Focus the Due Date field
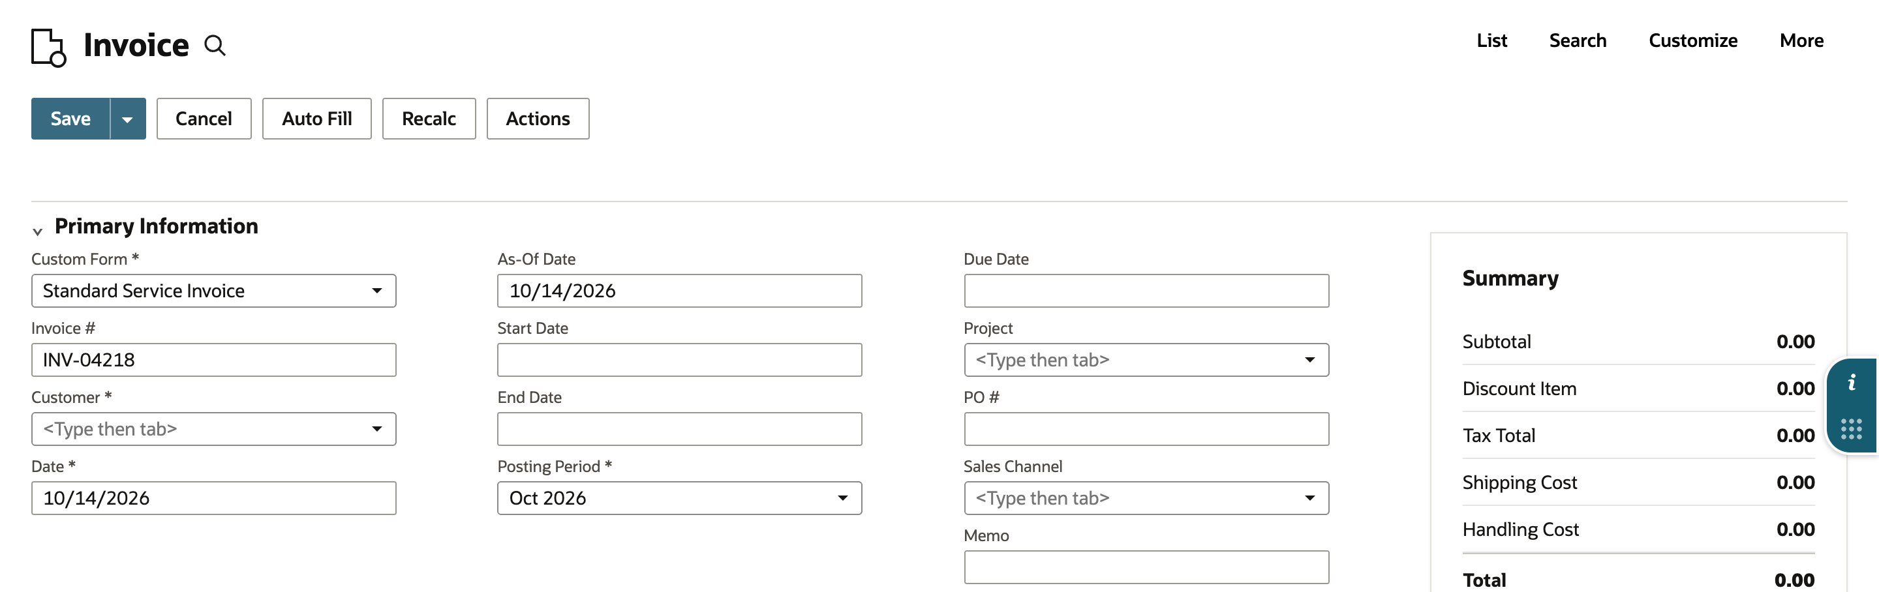Image resolution: width=1879 pixels, height=592 pixels. click(x=1146, y=291)
